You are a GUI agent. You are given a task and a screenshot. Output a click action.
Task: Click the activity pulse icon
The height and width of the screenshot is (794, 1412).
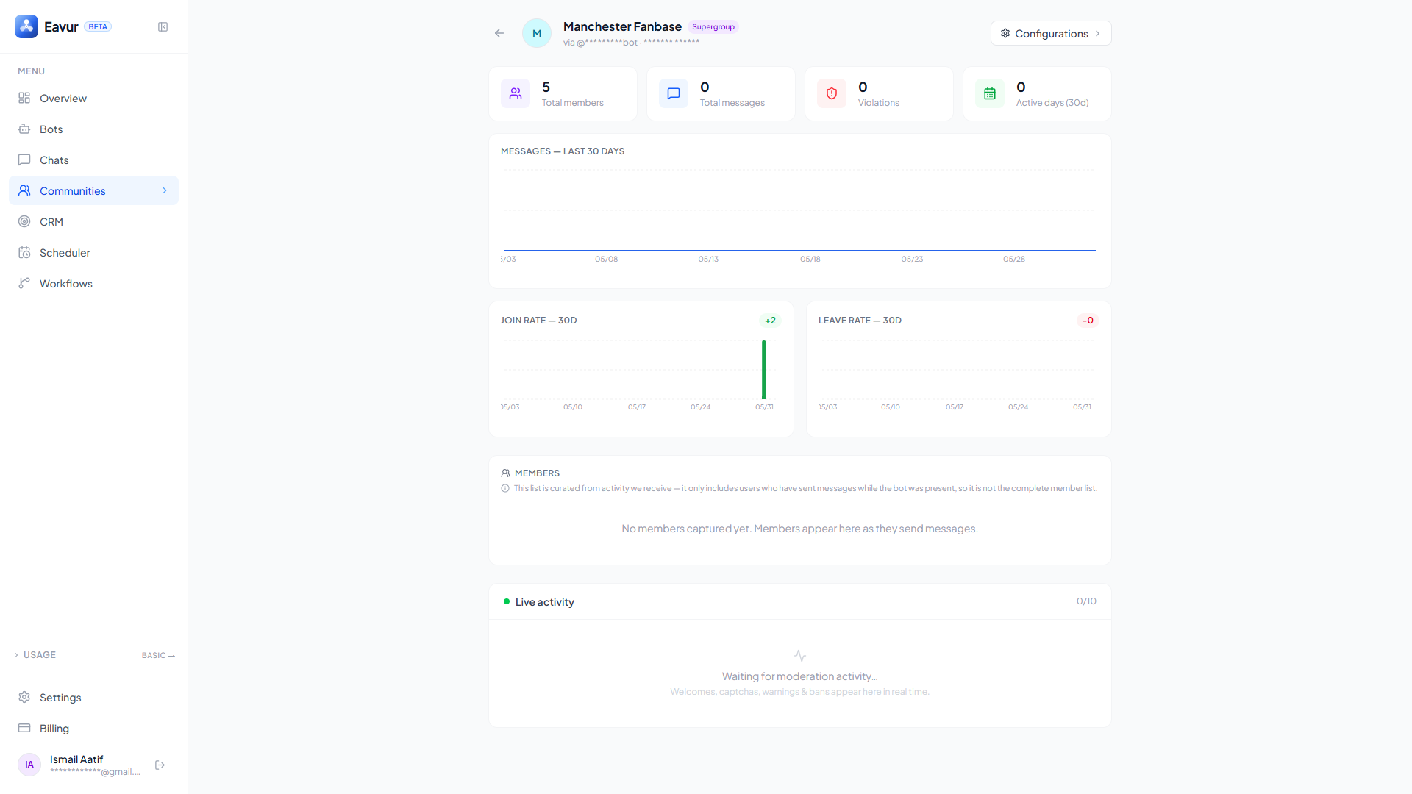(x=800, y=656)
